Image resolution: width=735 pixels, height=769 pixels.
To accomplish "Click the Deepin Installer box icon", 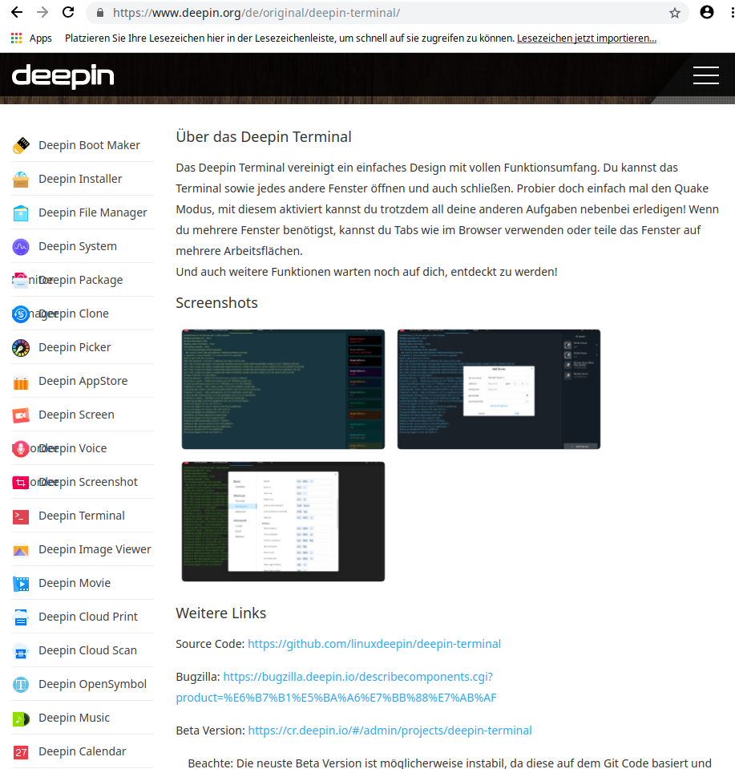I will pyautogui.click(x=21, y=179).
